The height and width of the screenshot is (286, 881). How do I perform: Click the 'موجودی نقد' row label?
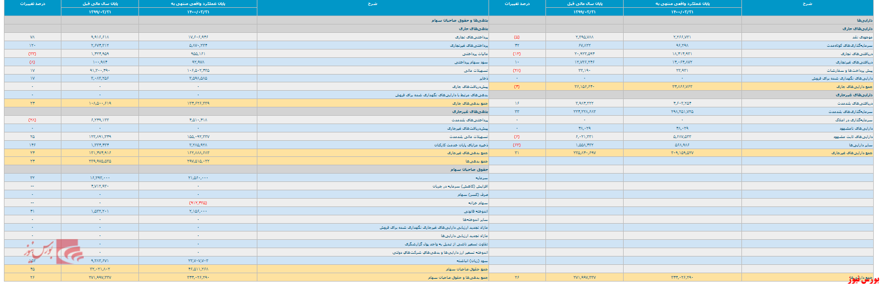[861, 37]
